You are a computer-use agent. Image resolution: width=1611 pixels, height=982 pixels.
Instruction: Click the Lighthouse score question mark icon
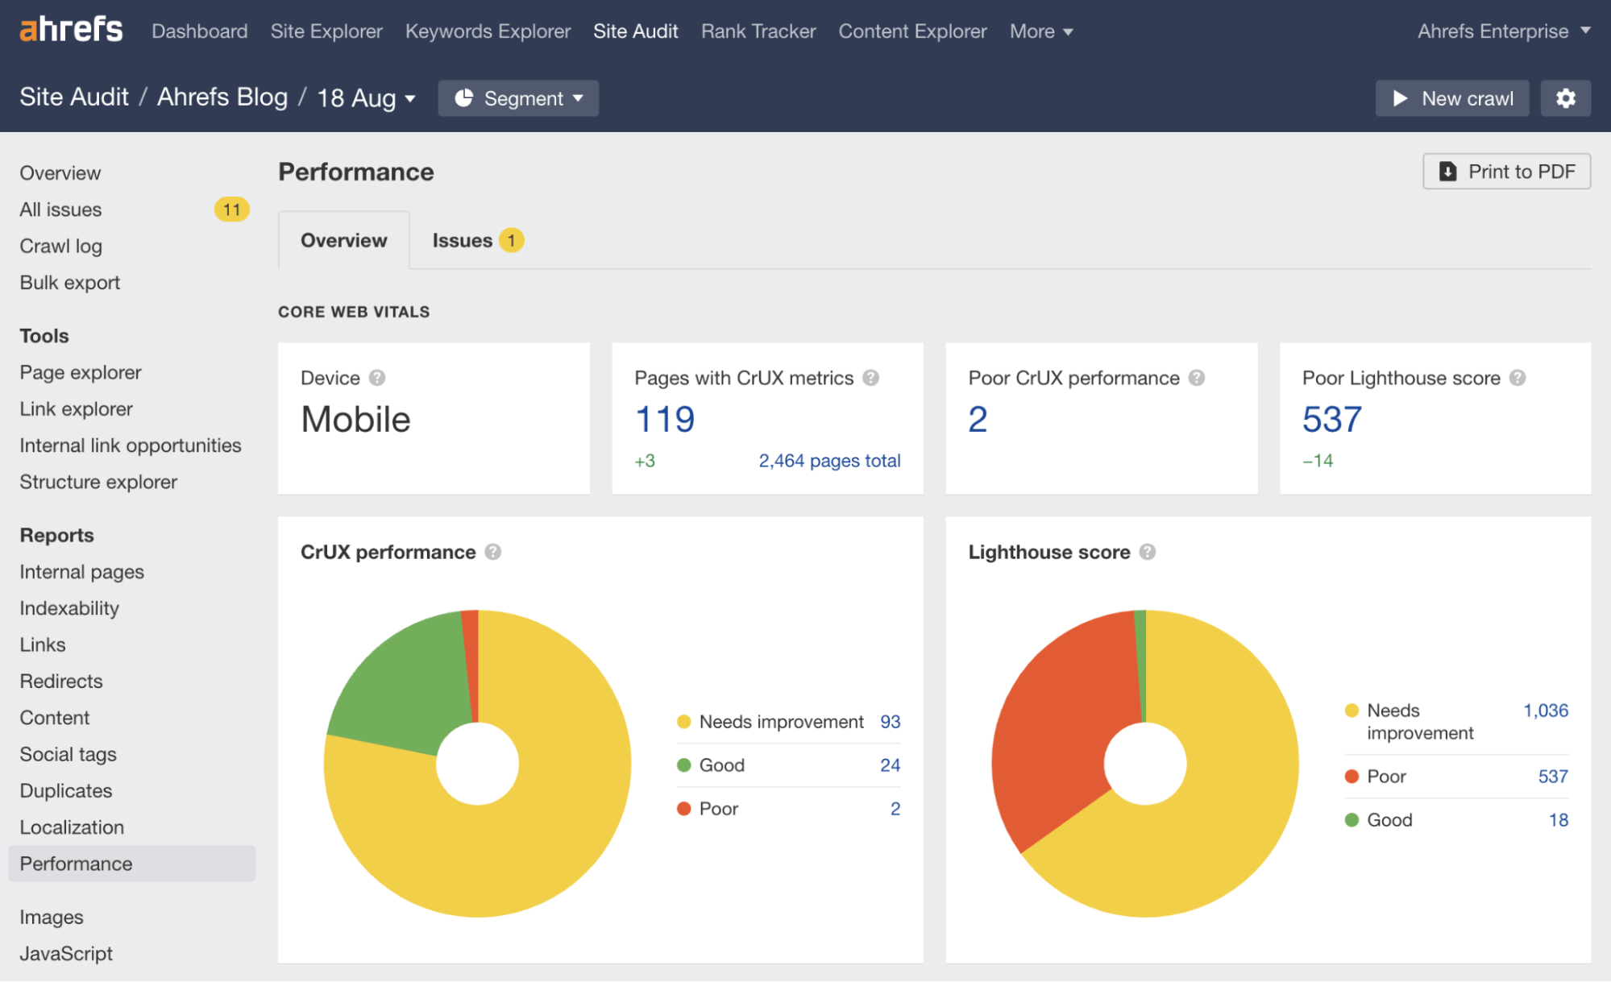(x=1148, y=552)
